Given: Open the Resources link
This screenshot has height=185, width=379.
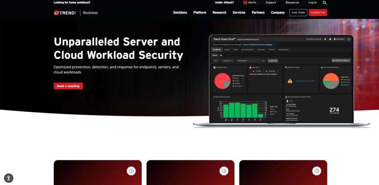Looking at the screenshot, I should 292,3.
